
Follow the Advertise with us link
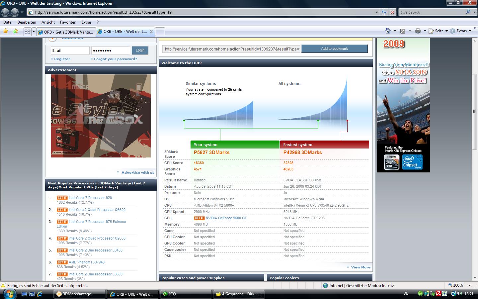coord(138,172)
